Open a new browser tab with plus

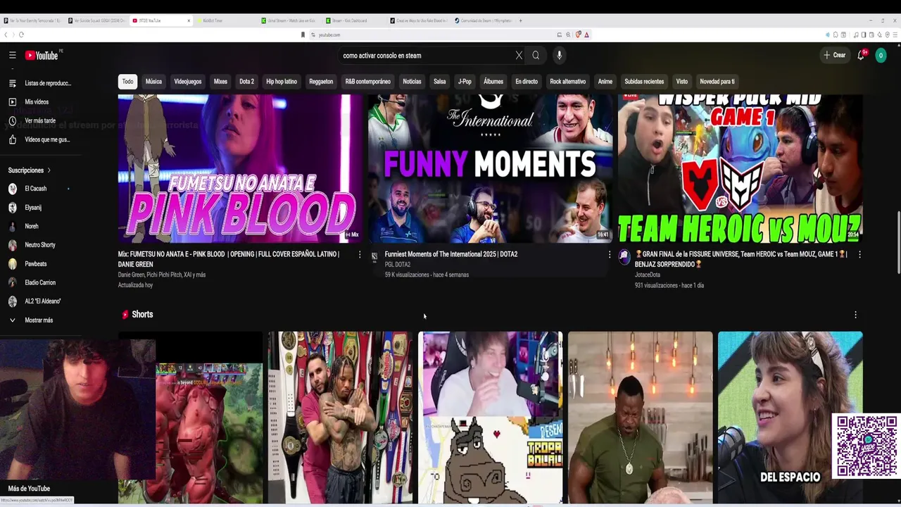[520, 20]
